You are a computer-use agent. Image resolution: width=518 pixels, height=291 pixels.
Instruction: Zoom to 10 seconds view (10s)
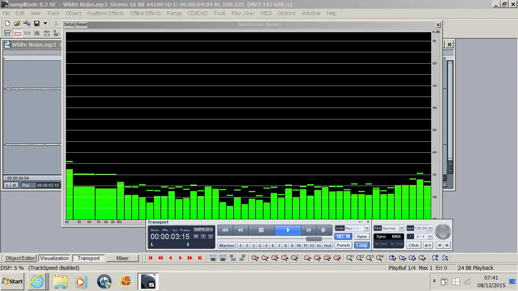[317, 258]
